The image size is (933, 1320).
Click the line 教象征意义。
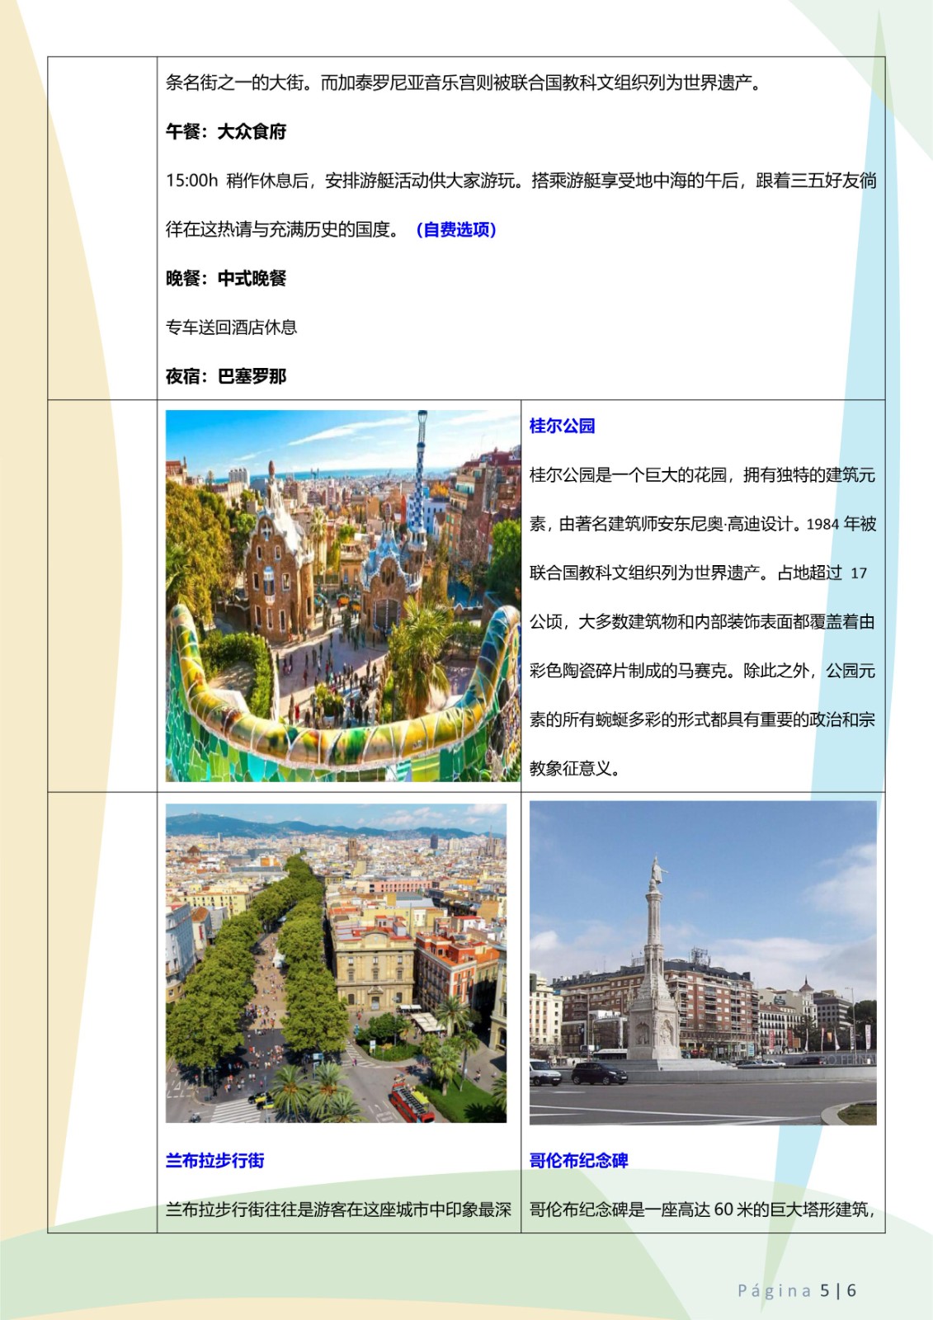[575, 769]
